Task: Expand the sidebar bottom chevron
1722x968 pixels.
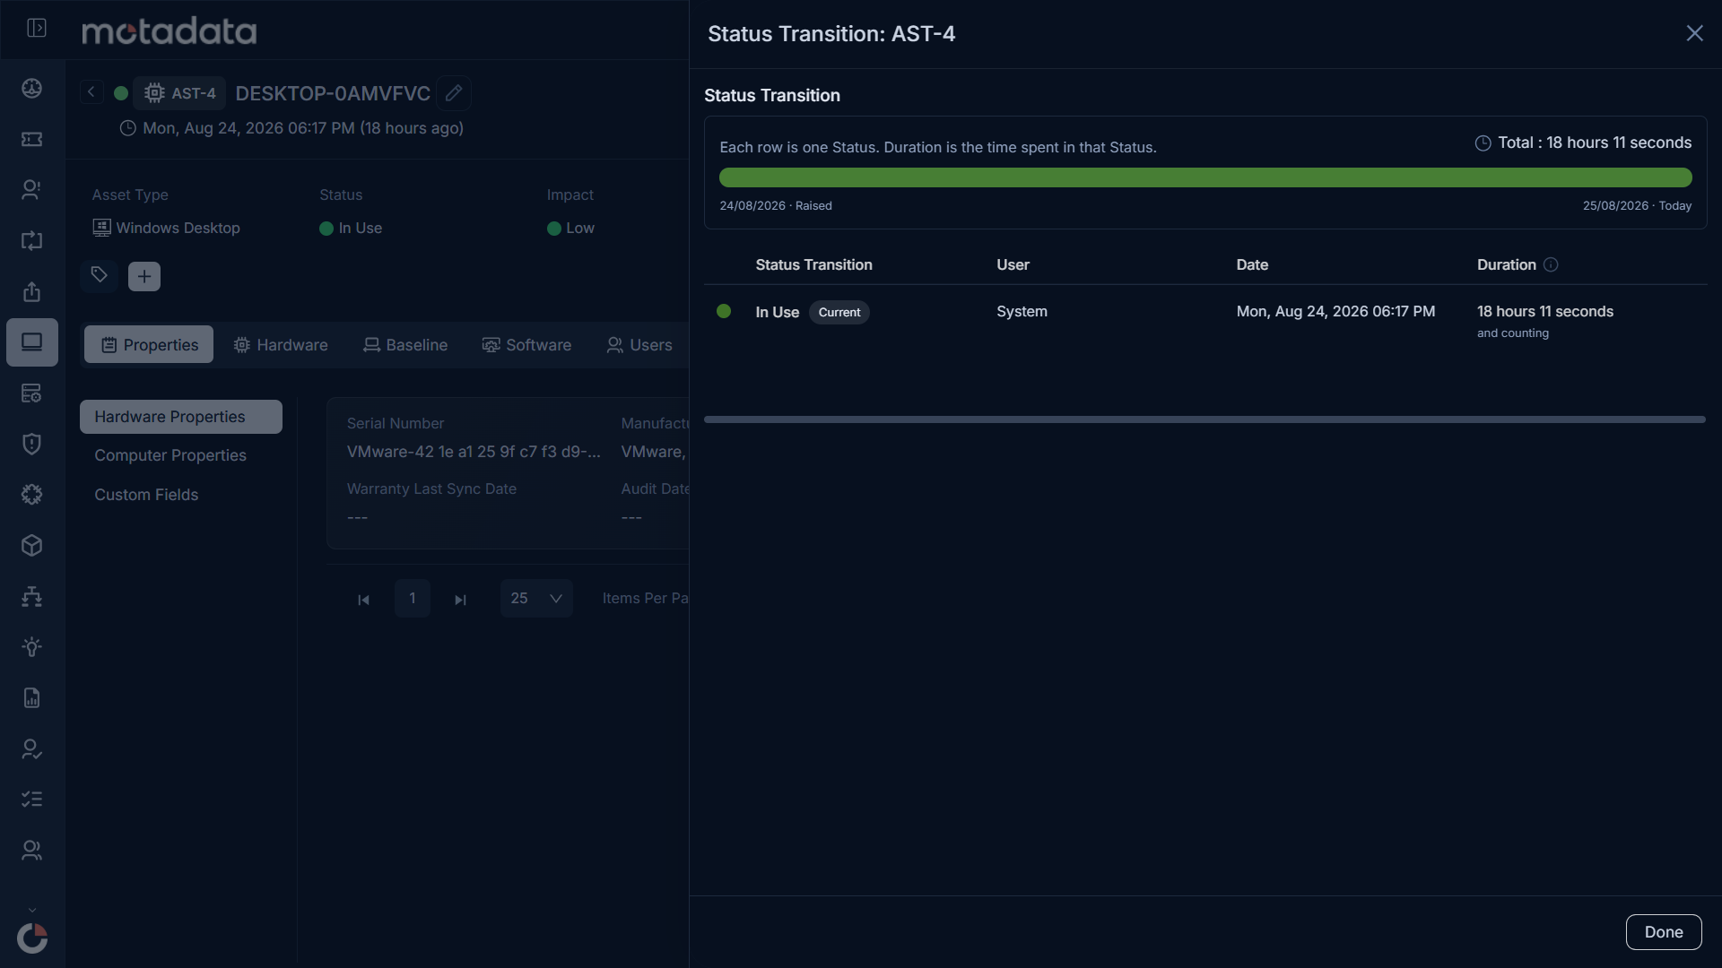Action: click(x=32, y=910)
